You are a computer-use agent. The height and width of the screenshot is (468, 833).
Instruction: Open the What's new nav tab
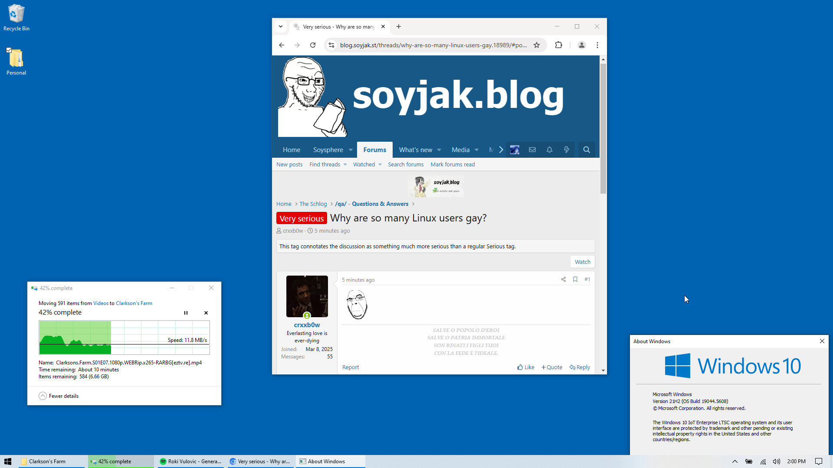click(416, 150)
